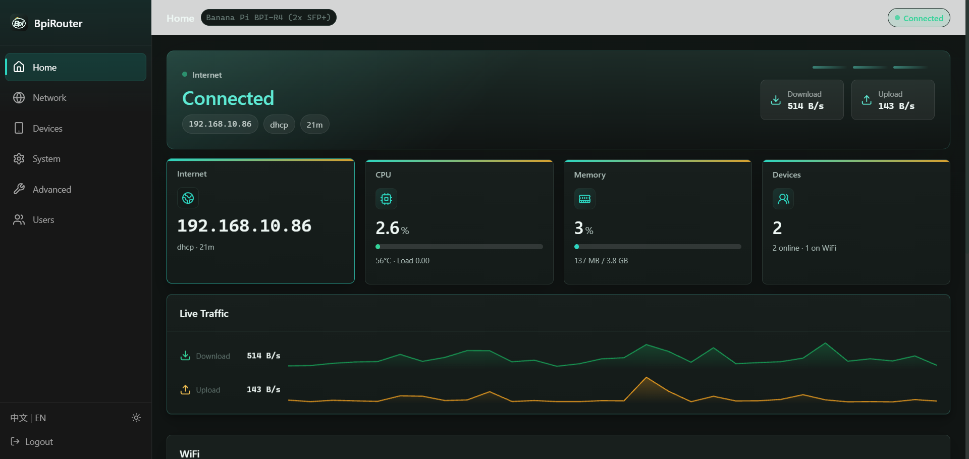
Task: Click the Memory usage progress bar
Action: 658,247
